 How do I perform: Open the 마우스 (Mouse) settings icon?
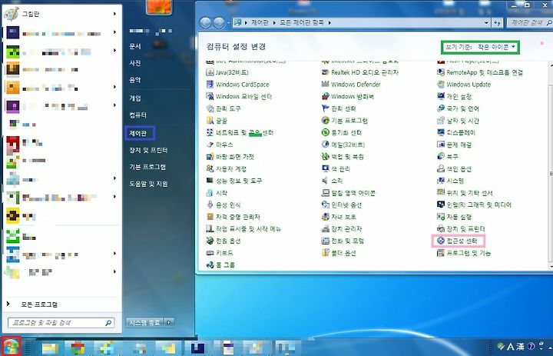[x=210, y=145]
